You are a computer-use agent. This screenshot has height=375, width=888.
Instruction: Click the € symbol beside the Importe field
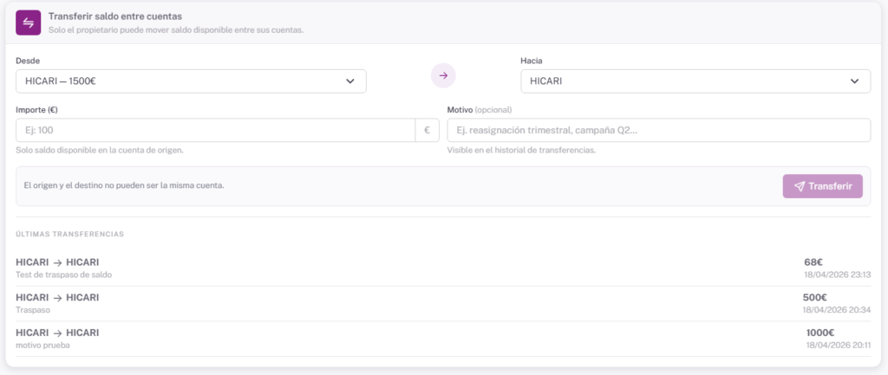427,130
